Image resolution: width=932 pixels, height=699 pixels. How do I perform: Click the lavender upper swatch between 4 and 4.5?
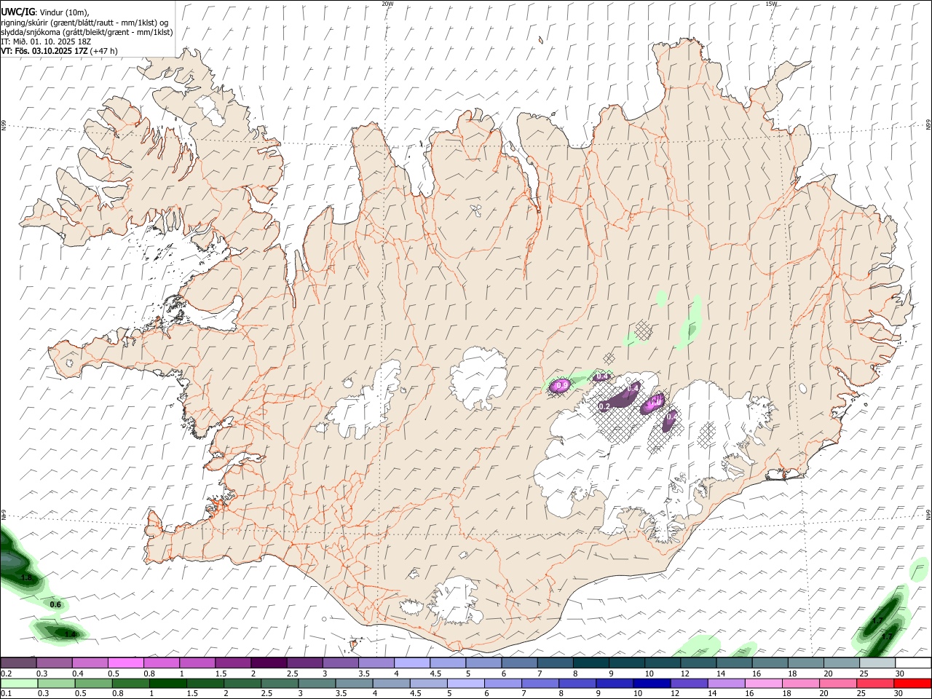[411, 663]
